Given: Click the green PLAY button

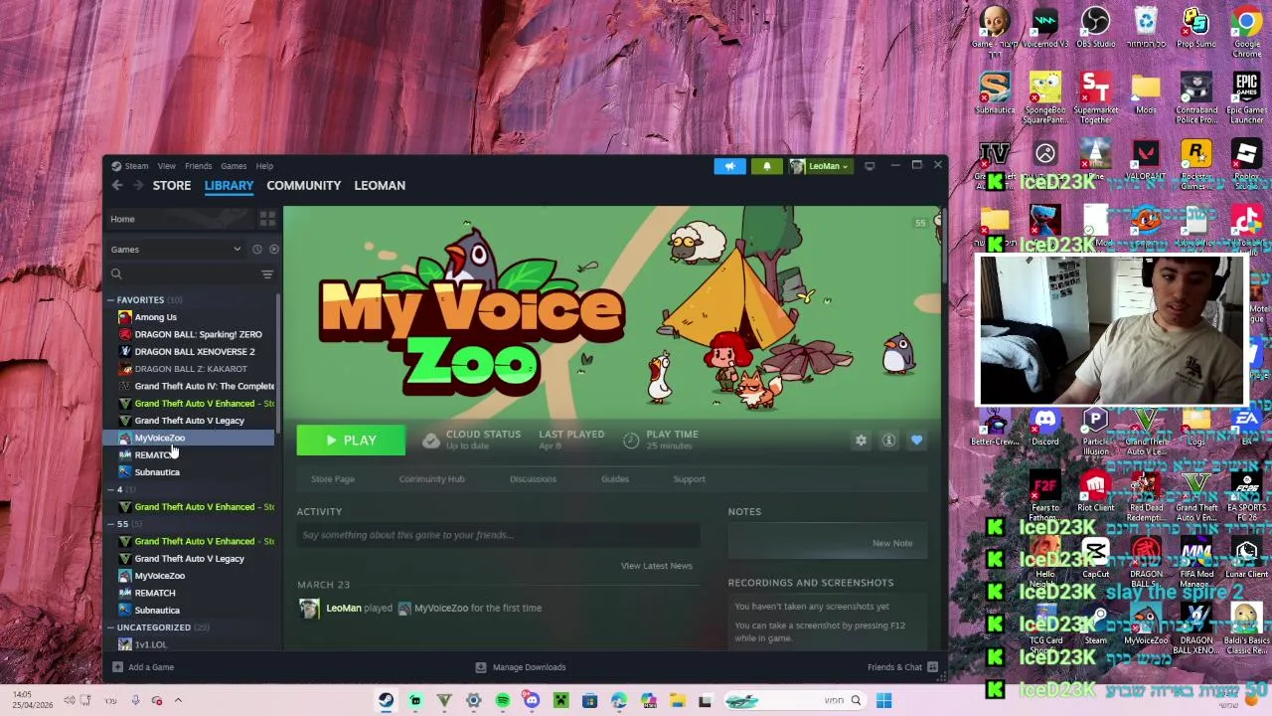Looking at the screenshot, I should click(351, 441).
